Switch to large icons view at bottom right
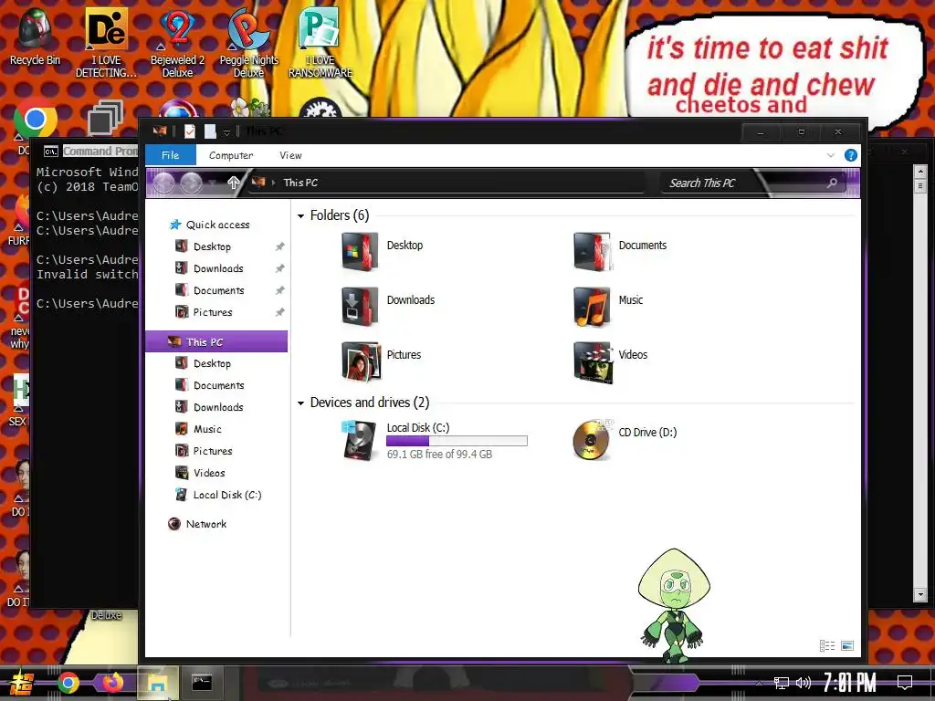The height and width of the screenshot is (701, 935). [847, 645]
